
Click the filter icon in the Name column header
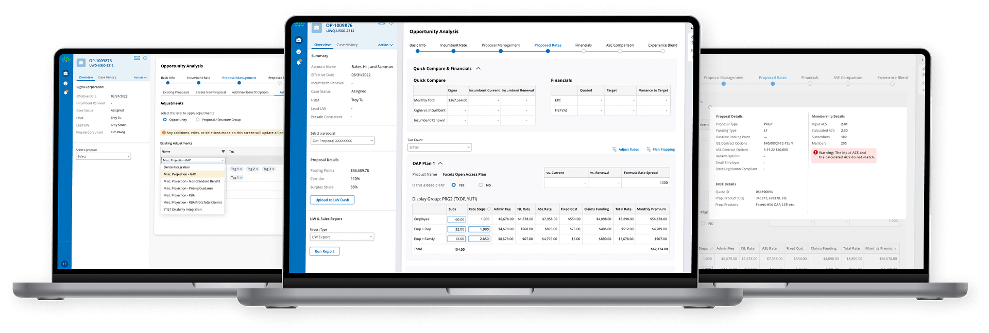click(223, 152)
